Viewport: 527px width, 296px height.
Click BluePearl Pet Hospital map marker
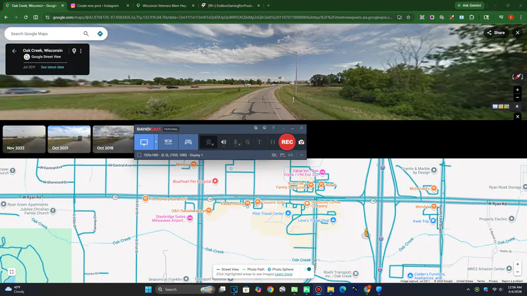click(x=215, y=181)
